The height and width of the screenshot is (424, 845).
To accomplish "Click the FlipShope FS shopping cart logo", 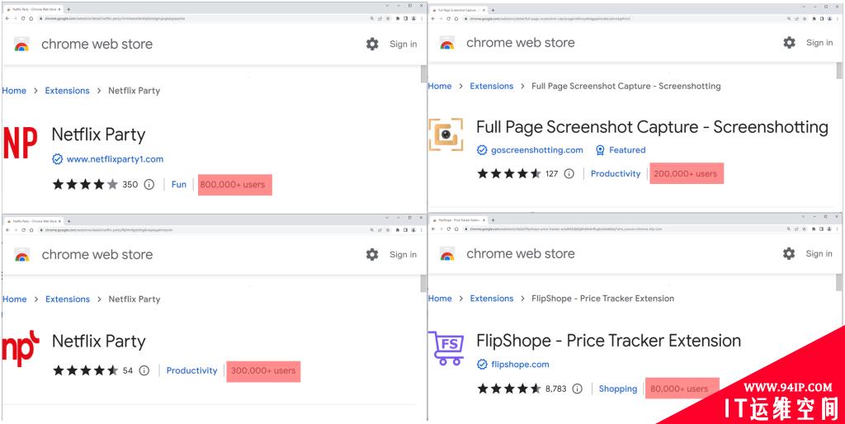I will (x=446, y=348).
